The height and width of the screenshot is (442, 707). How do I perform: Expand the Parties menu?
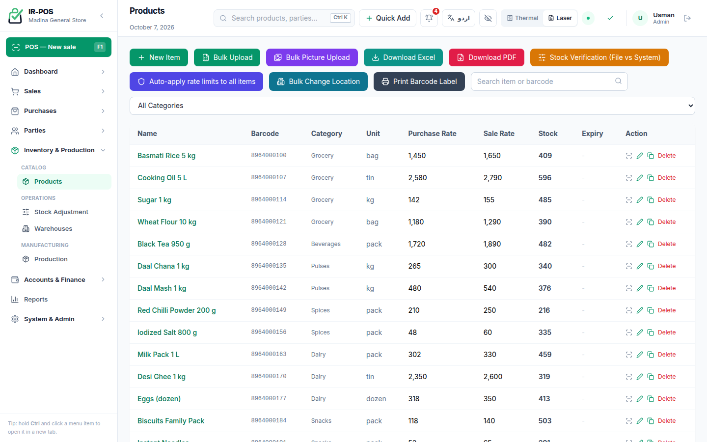click(58, 131)
